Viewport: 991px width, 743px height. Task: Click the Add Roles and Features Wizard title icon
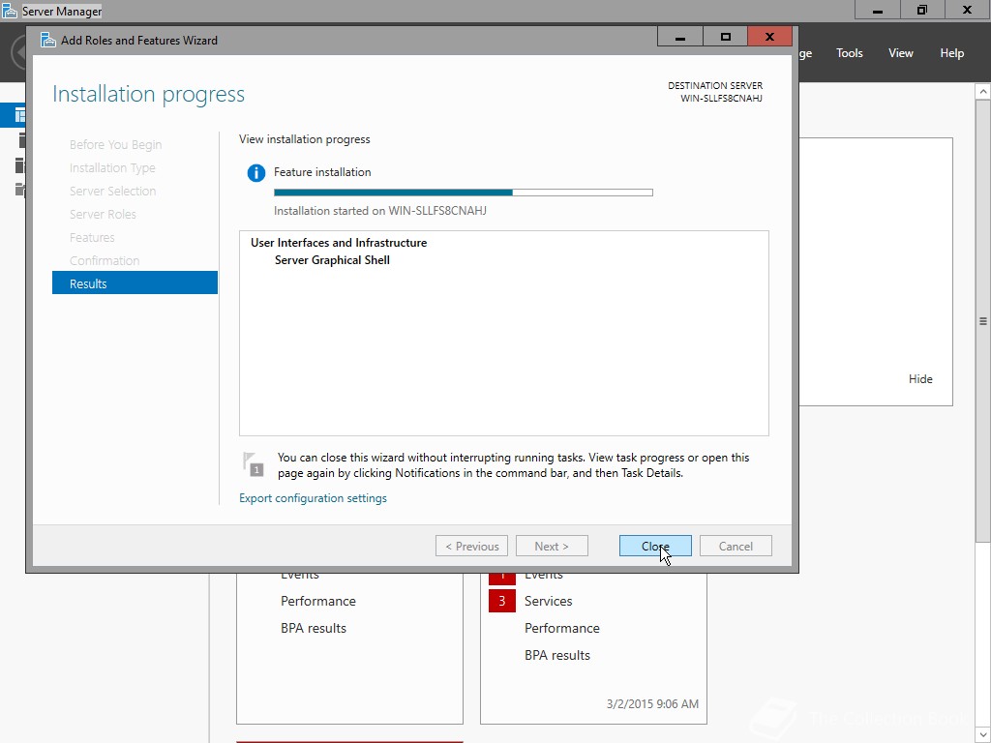48,40
